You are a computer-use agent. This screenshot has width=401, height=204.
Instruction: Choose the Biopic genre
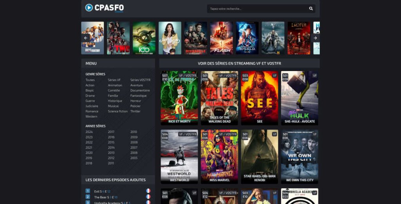point(90,91)
